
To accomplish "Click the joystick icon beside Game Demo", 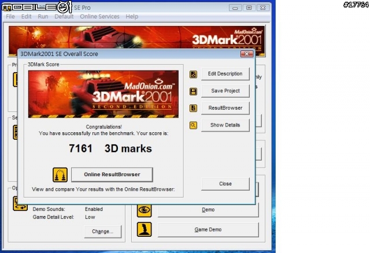I will pos(144,229).
